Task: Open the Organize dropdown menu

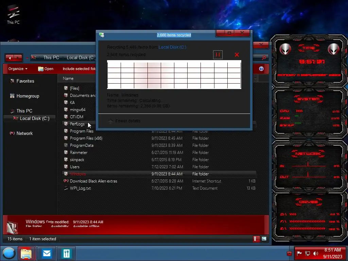Action: pyautogui.click(x=18, y=69)
